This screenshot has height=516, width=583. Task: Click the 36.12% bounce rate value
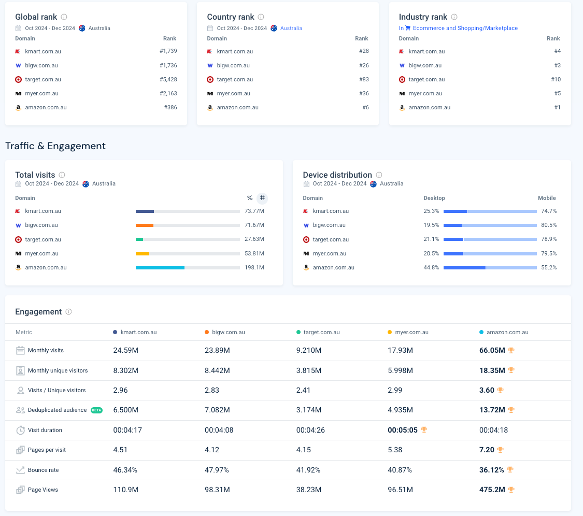(492, 470)
